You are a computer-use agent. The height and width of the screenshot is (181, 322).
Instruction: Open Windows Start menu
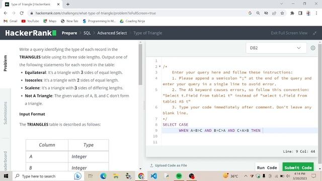pyautogui.click(x=6, y=176)
